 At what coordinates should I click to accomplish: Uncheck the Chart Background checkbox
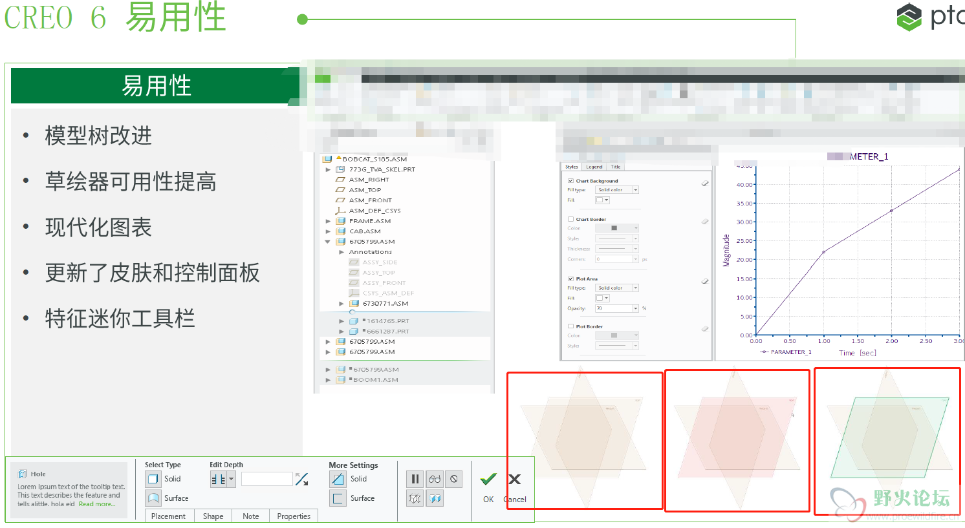point(570,181)
